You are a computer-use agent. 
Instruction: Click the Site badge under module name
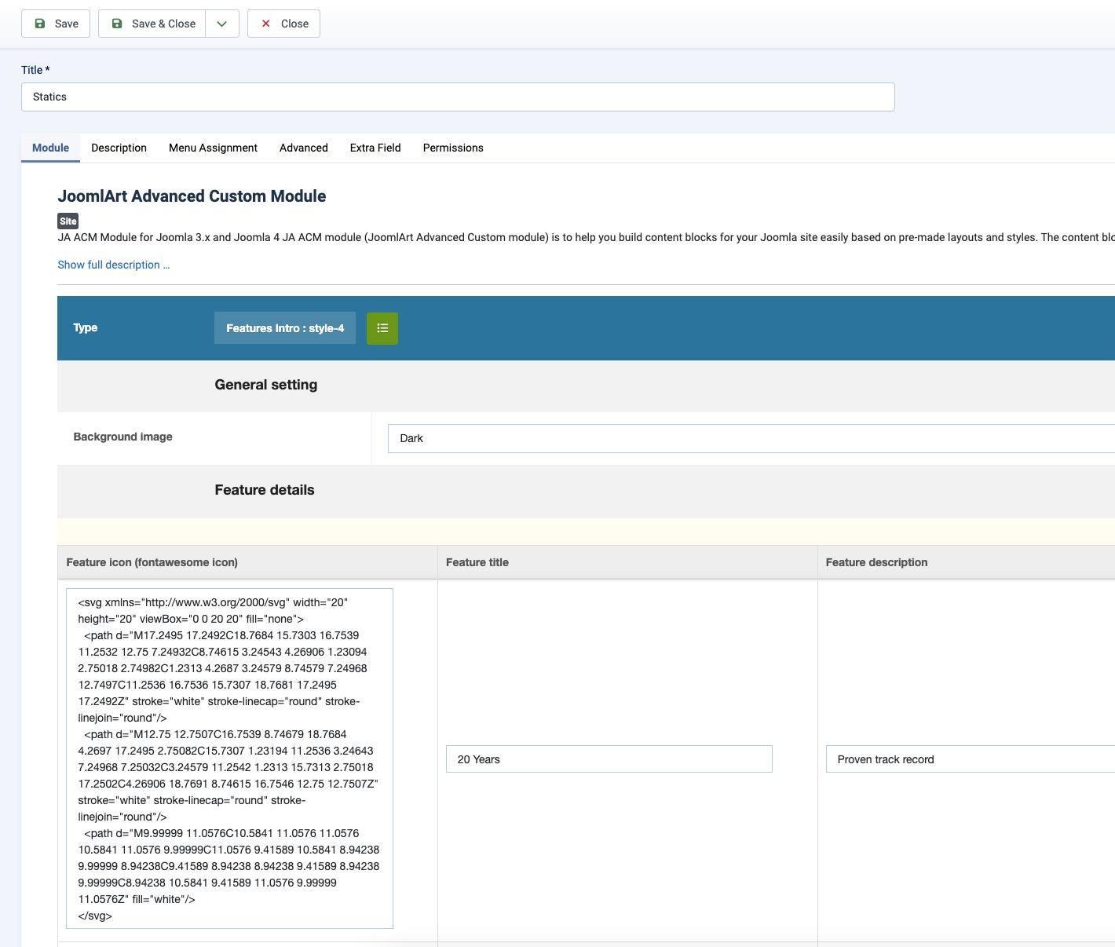click(x=68, y=221)
